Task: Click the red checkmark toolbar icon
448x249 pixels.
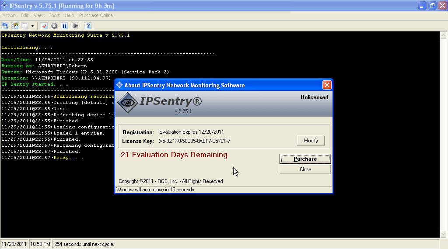Action: pos(44,26)
